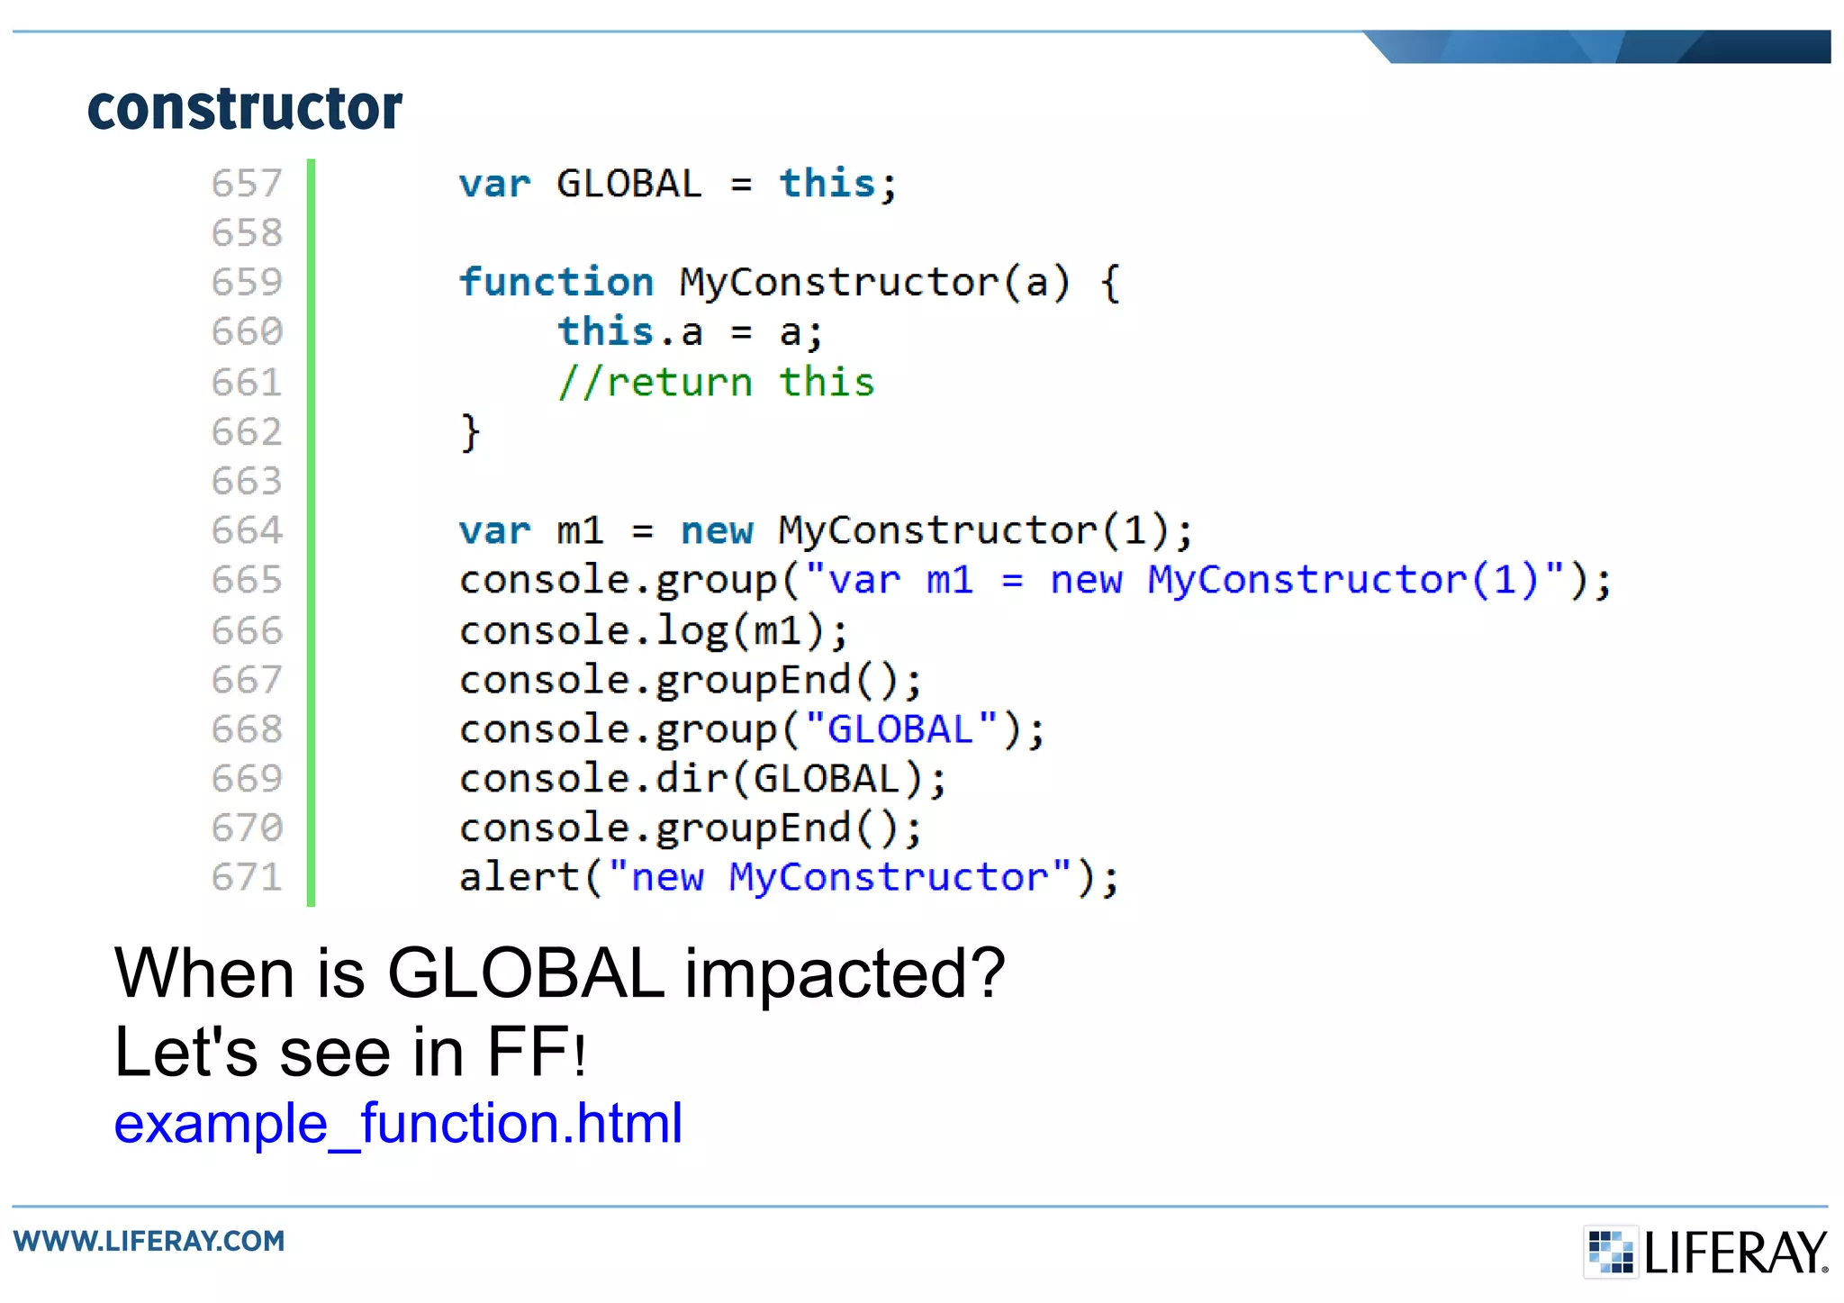The width and height of the screenshot is (1844, 1303).
Task: Open the example_function.html link
Action: [397, 1123]
